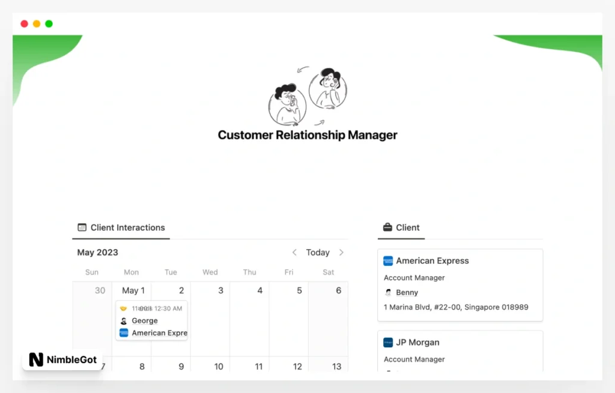The image size is (615, 393).
Task: Click Account Manager label under American Express
Action: (414, 278)
